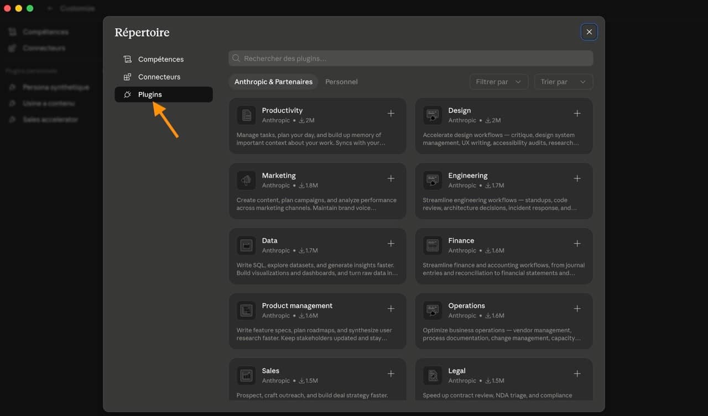708x416 pixels.
Task: Open the Marketing plugin title
Action: tap(279, 176)
